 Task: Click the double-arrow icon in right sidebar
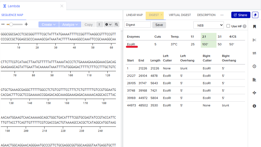click(254, 53)
